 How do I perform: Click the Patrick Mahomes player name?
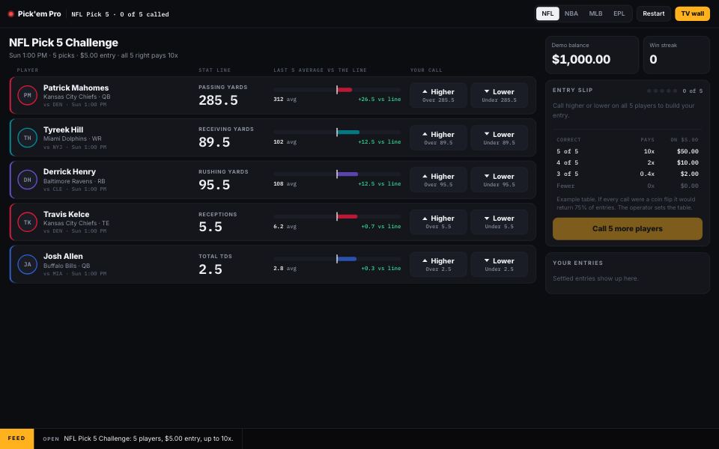coord(76,88)
